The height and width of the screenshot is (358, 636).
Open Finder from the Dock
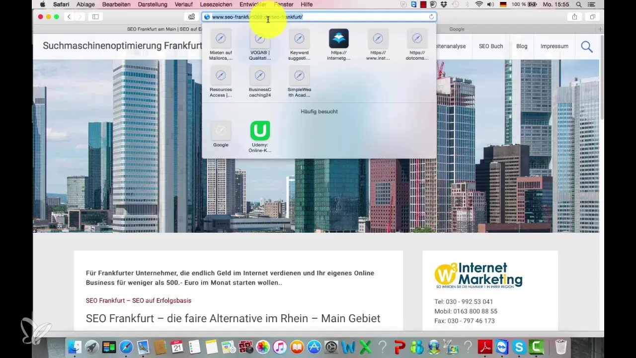click(75, 347)
